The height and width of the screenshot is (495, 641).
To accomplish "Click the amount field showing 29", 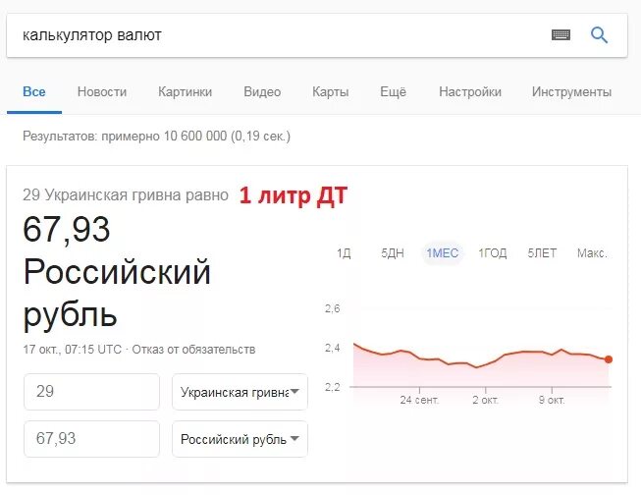I will 91,392.
